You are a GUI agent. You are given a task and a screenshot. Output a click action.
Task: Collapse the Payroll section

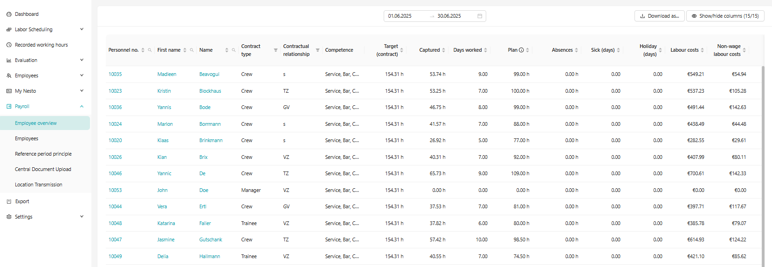[x=82, y=107]
